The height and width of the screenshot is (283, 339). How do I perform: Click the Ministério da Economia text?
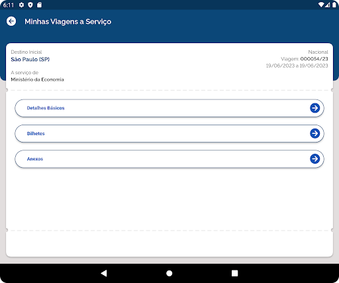click(37, 80)
